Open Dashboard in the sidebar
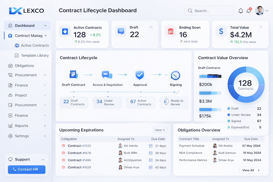 (28, 26)
